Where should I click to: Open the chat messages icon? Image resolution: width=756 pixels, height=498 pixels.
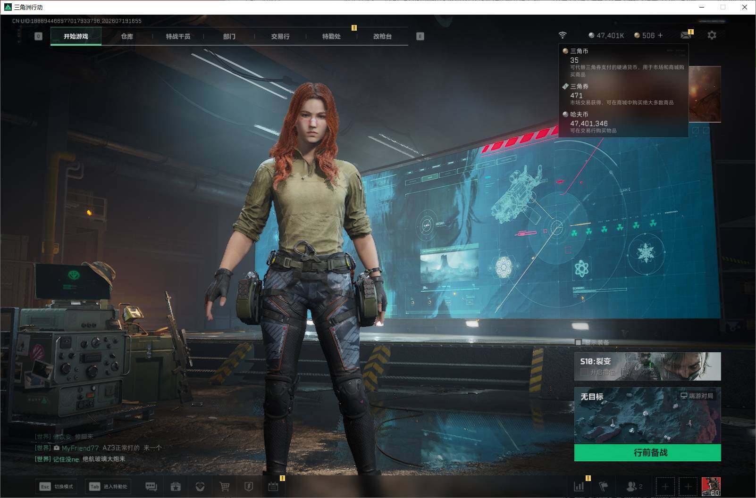coord(151,486)
